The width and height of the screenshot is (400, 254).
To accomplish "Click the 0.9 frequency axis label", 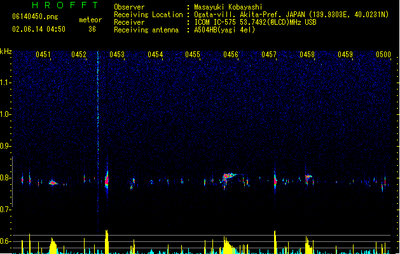I will coord(5,146).
